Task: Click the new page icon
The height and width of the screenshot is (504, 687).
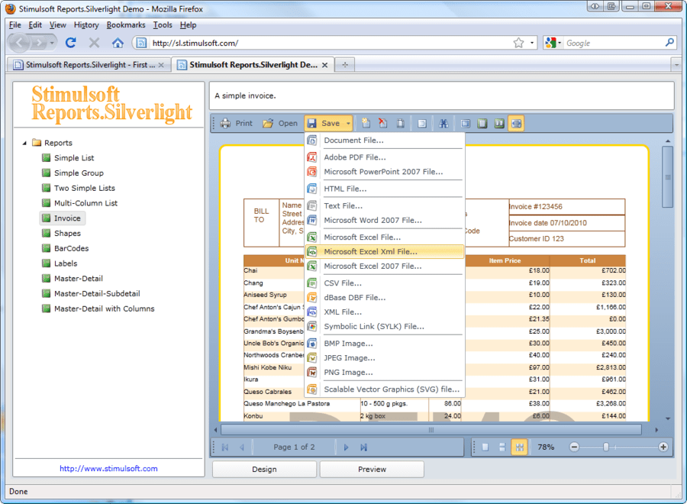Action: pyautogui.click(x=366, y=124)
